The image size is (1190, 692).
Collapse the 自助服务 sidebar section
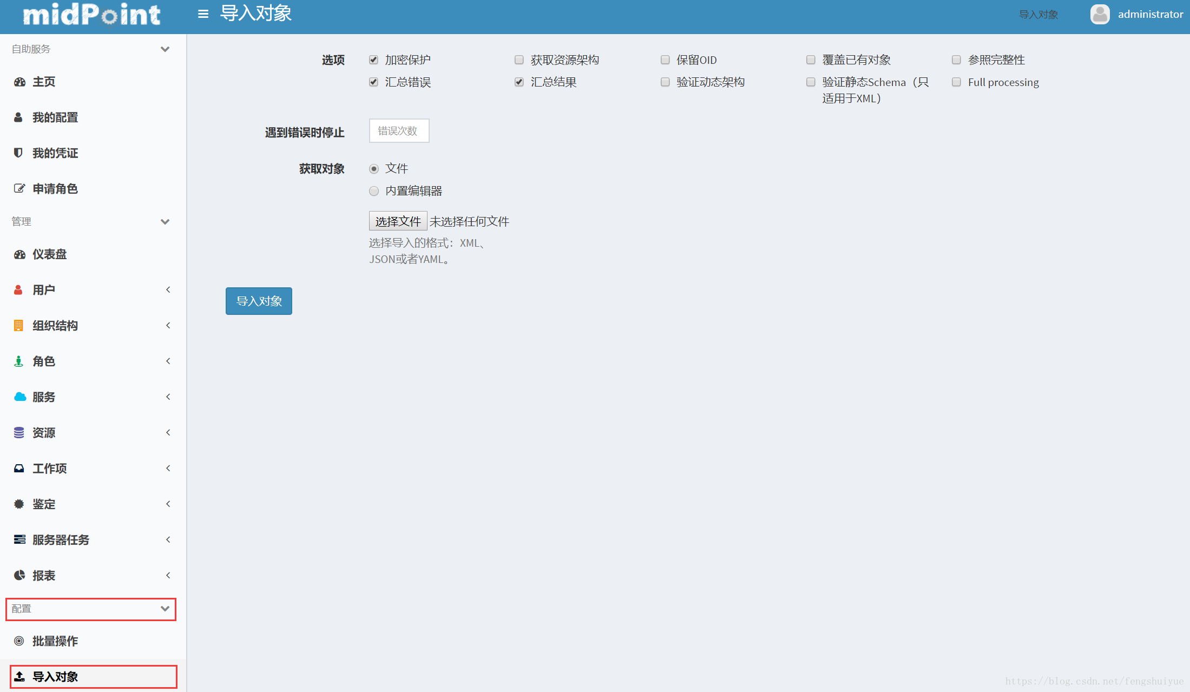(165, 49)
